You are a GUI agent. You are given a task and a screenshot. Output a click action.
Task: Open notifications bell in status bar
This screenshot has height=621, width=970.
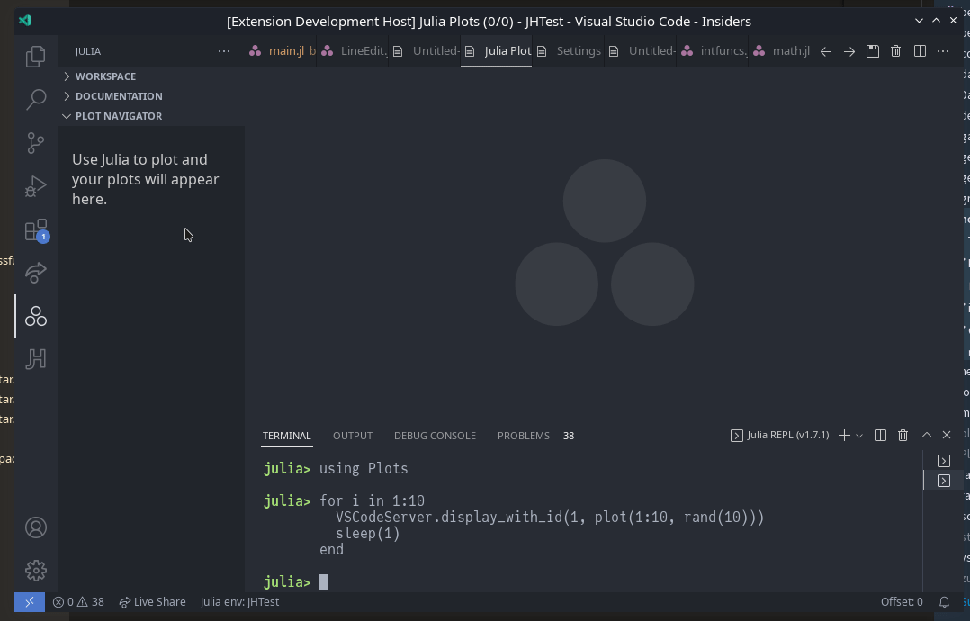pyautogui.click(x=944, y=602)
